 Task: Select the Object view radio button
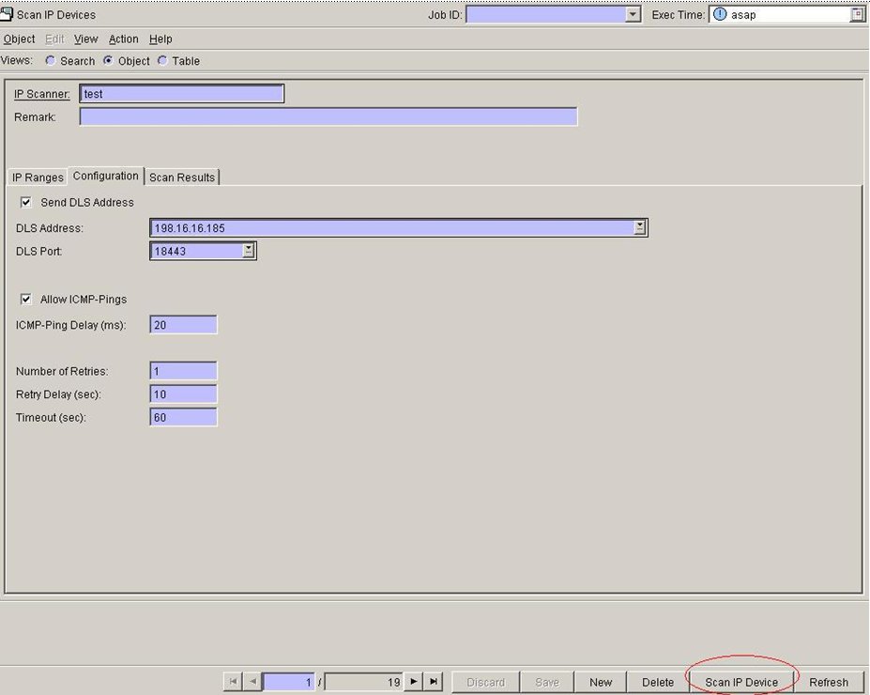108,60
